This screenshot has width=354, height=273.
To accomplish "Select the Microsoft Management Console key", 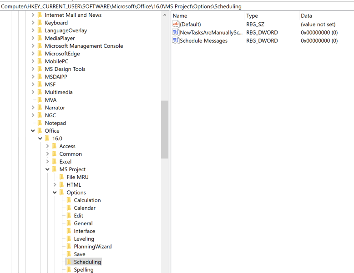I will click(x=84, y=46).
